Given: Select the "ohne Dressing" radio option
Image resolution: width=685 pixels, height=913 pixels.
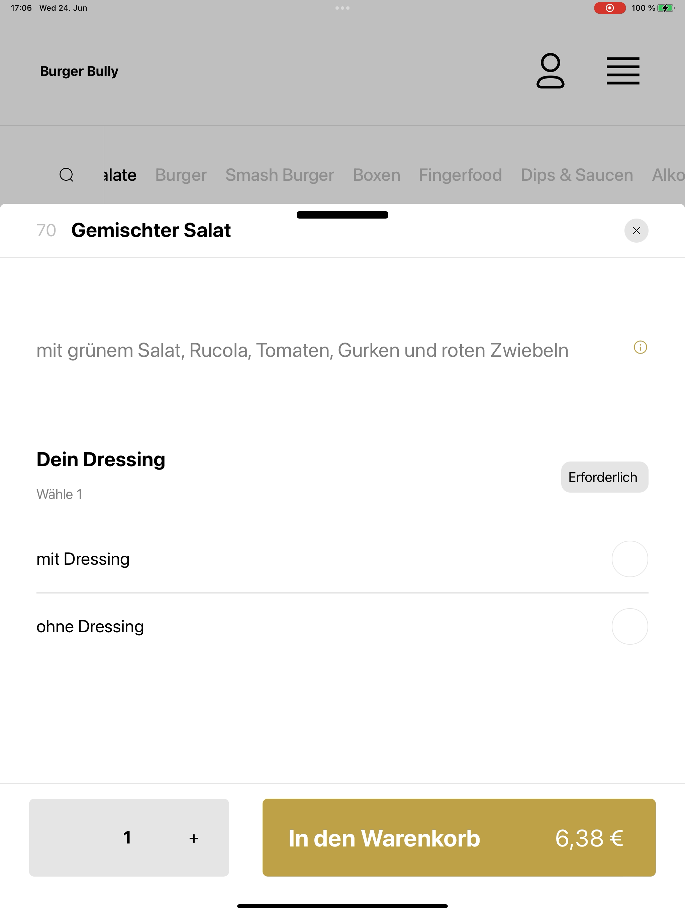Looking at the screenshot, I should tap(629, 627).
